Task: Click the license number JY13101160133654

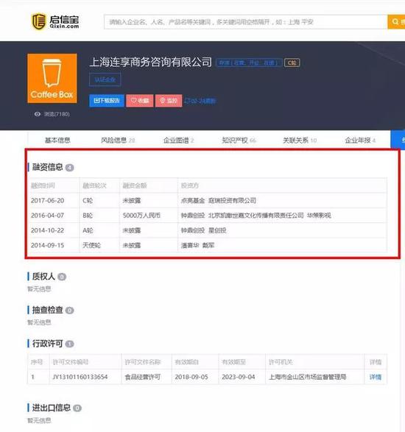Action: pyautogui.click(x=80, y=377)
